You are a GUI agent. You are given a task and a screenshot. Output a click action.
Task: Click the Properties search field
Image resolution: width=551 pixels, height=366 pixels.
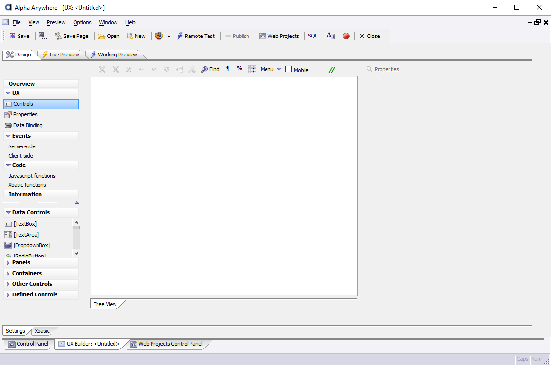click(x=382, y=69)
